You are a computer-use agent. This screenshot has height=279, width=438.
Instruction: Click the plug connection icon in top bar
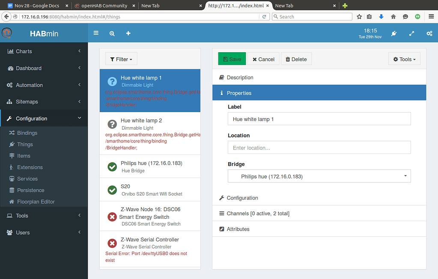(393, 33)
